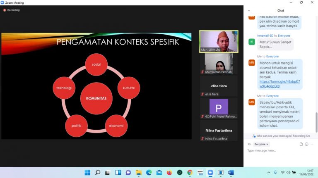
Task: Click the speaker volume tray icon
Action: tap(288, 173)
